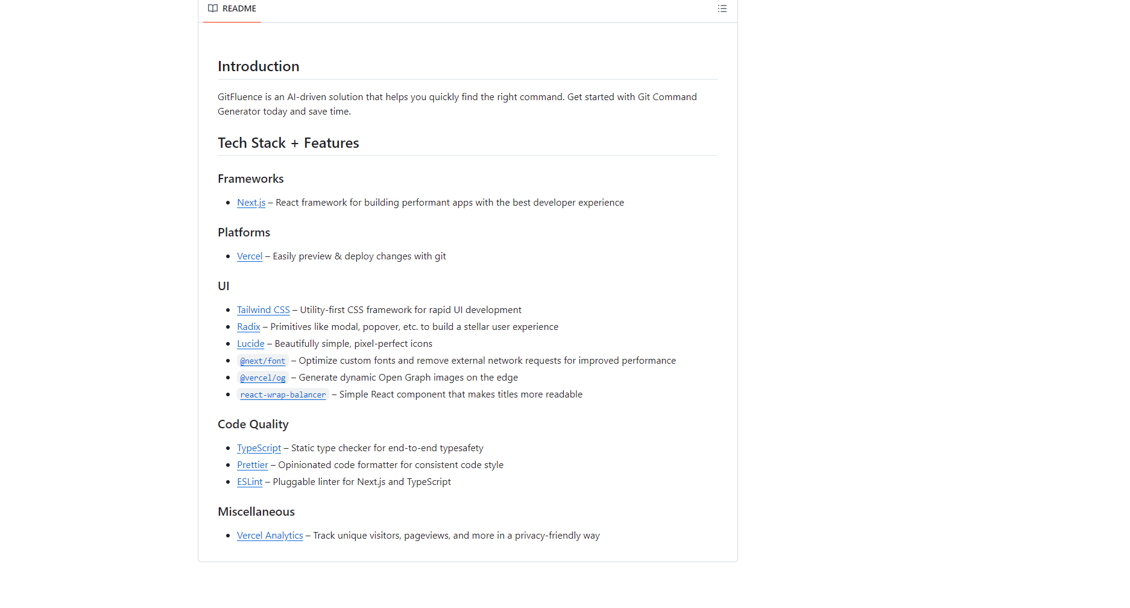Open the @next/font code link
This screenshot has width=1130, height=608.
pos(262,361)
